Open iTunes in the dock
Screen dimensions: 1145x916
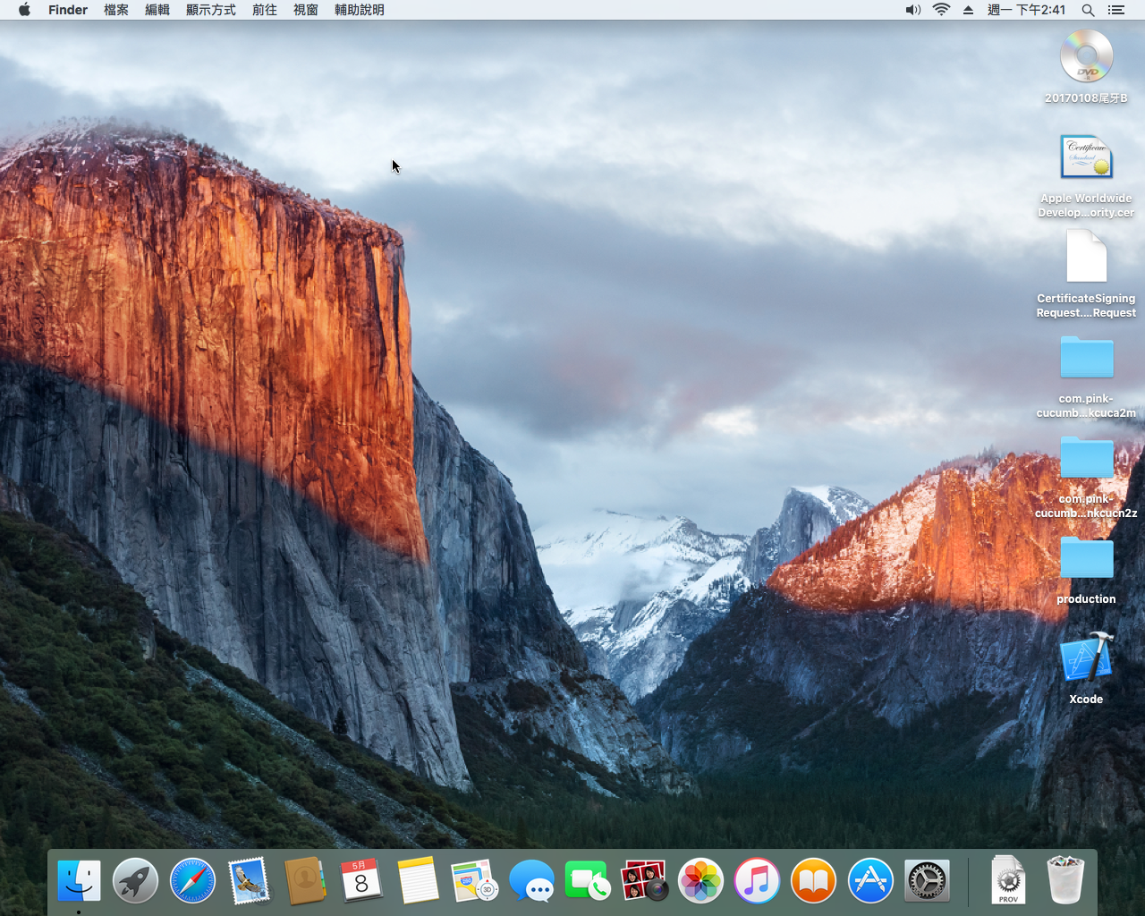[757, 881]
